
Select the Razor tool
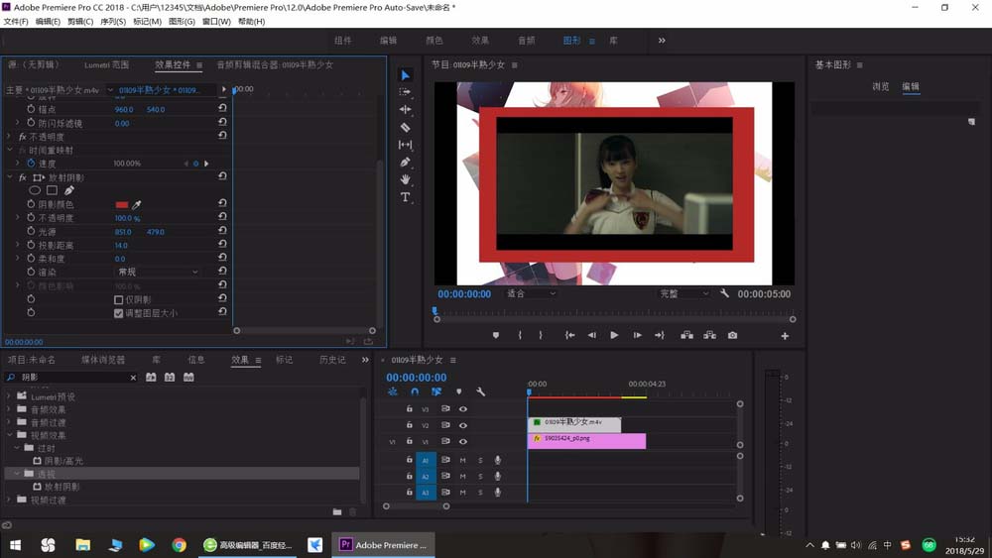click(406, 127)
